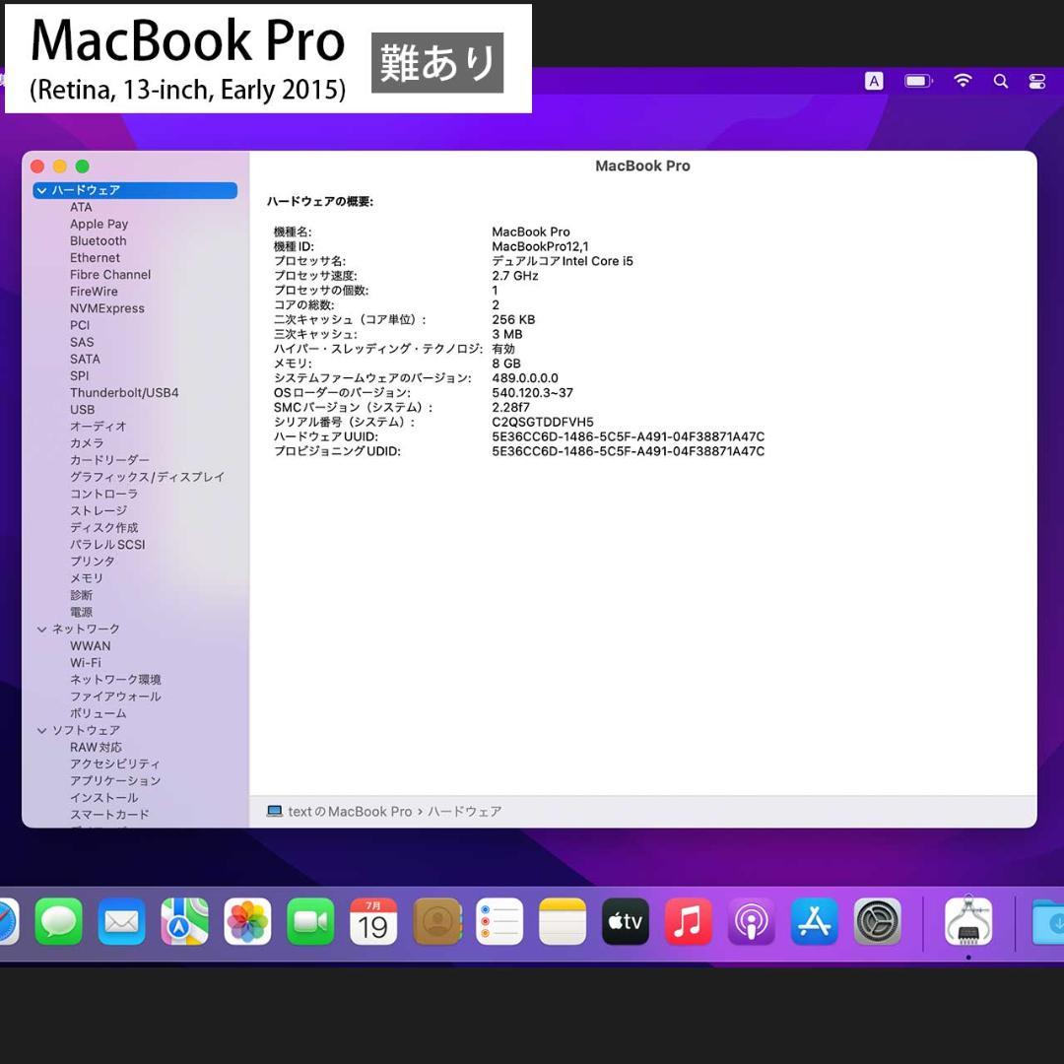Open Photos app from the Dock
The image size is (1064, 1064).
[247, 921]
